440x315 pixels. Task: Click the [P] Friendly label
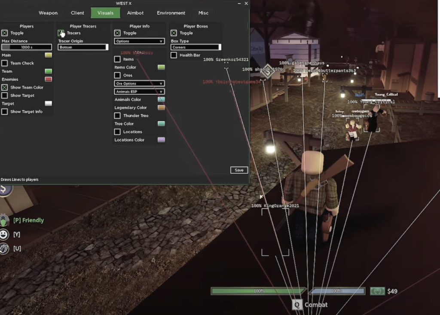29,220
